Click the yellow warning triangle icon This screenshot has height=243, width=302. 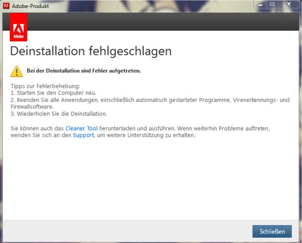(x=16, y=72)
